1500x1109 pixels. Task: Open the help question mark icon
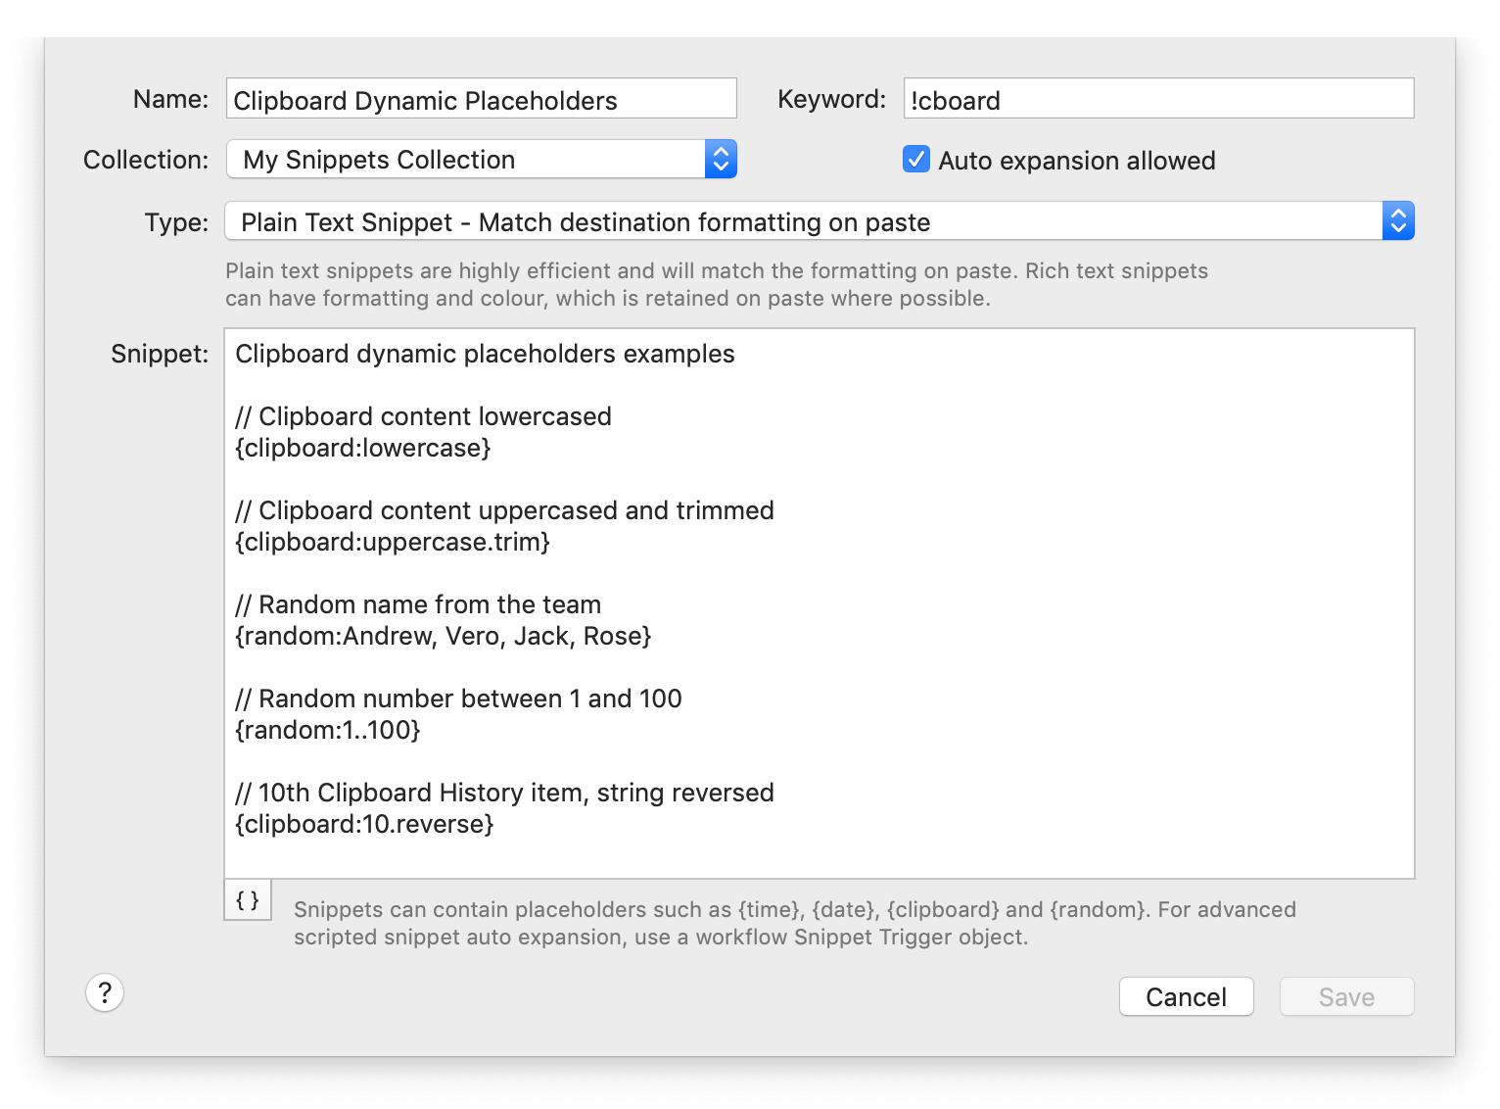click(x=105, y=992)
